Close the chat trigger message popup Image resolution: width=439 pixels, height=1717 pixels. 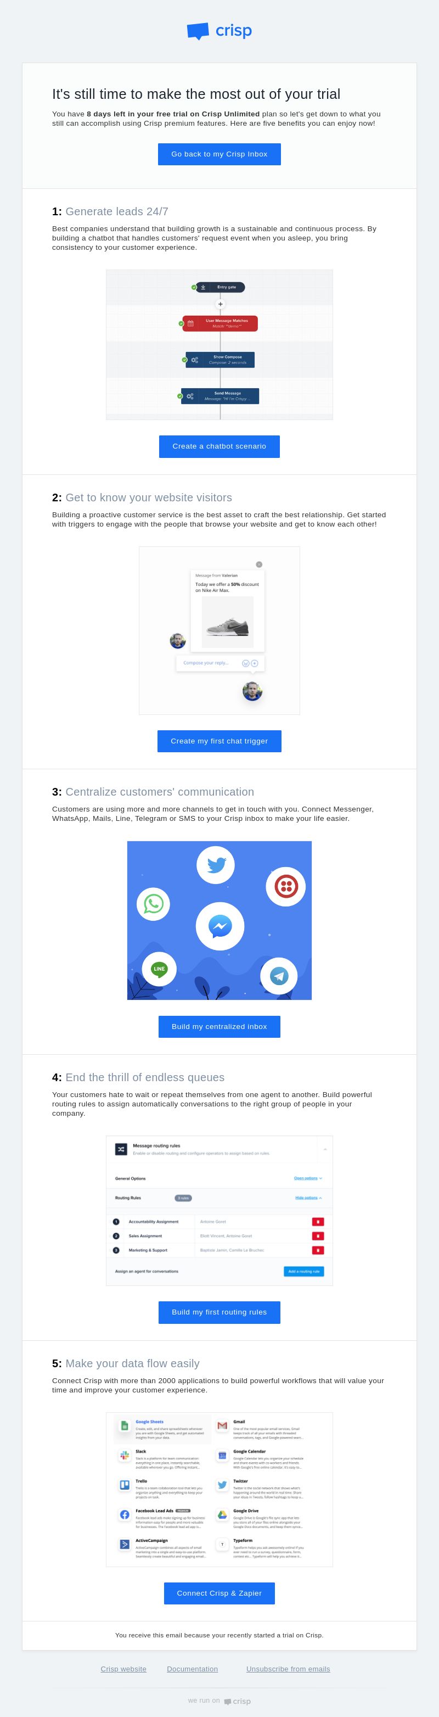(259, 564)
